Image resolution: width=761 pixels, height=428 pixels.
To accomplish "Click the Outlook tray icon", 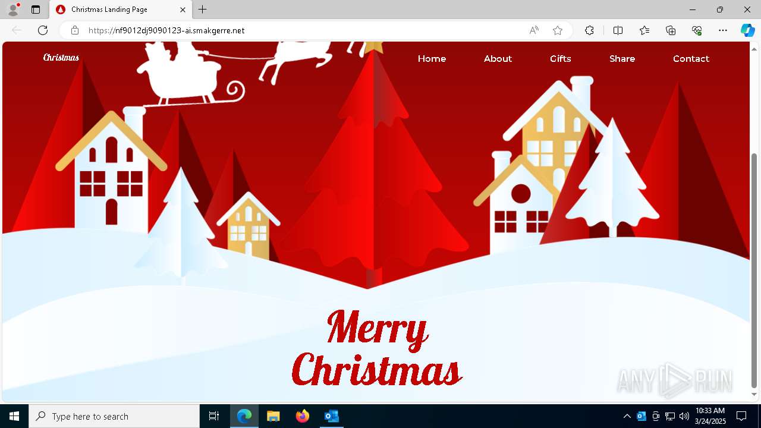I will pos(641,416).
